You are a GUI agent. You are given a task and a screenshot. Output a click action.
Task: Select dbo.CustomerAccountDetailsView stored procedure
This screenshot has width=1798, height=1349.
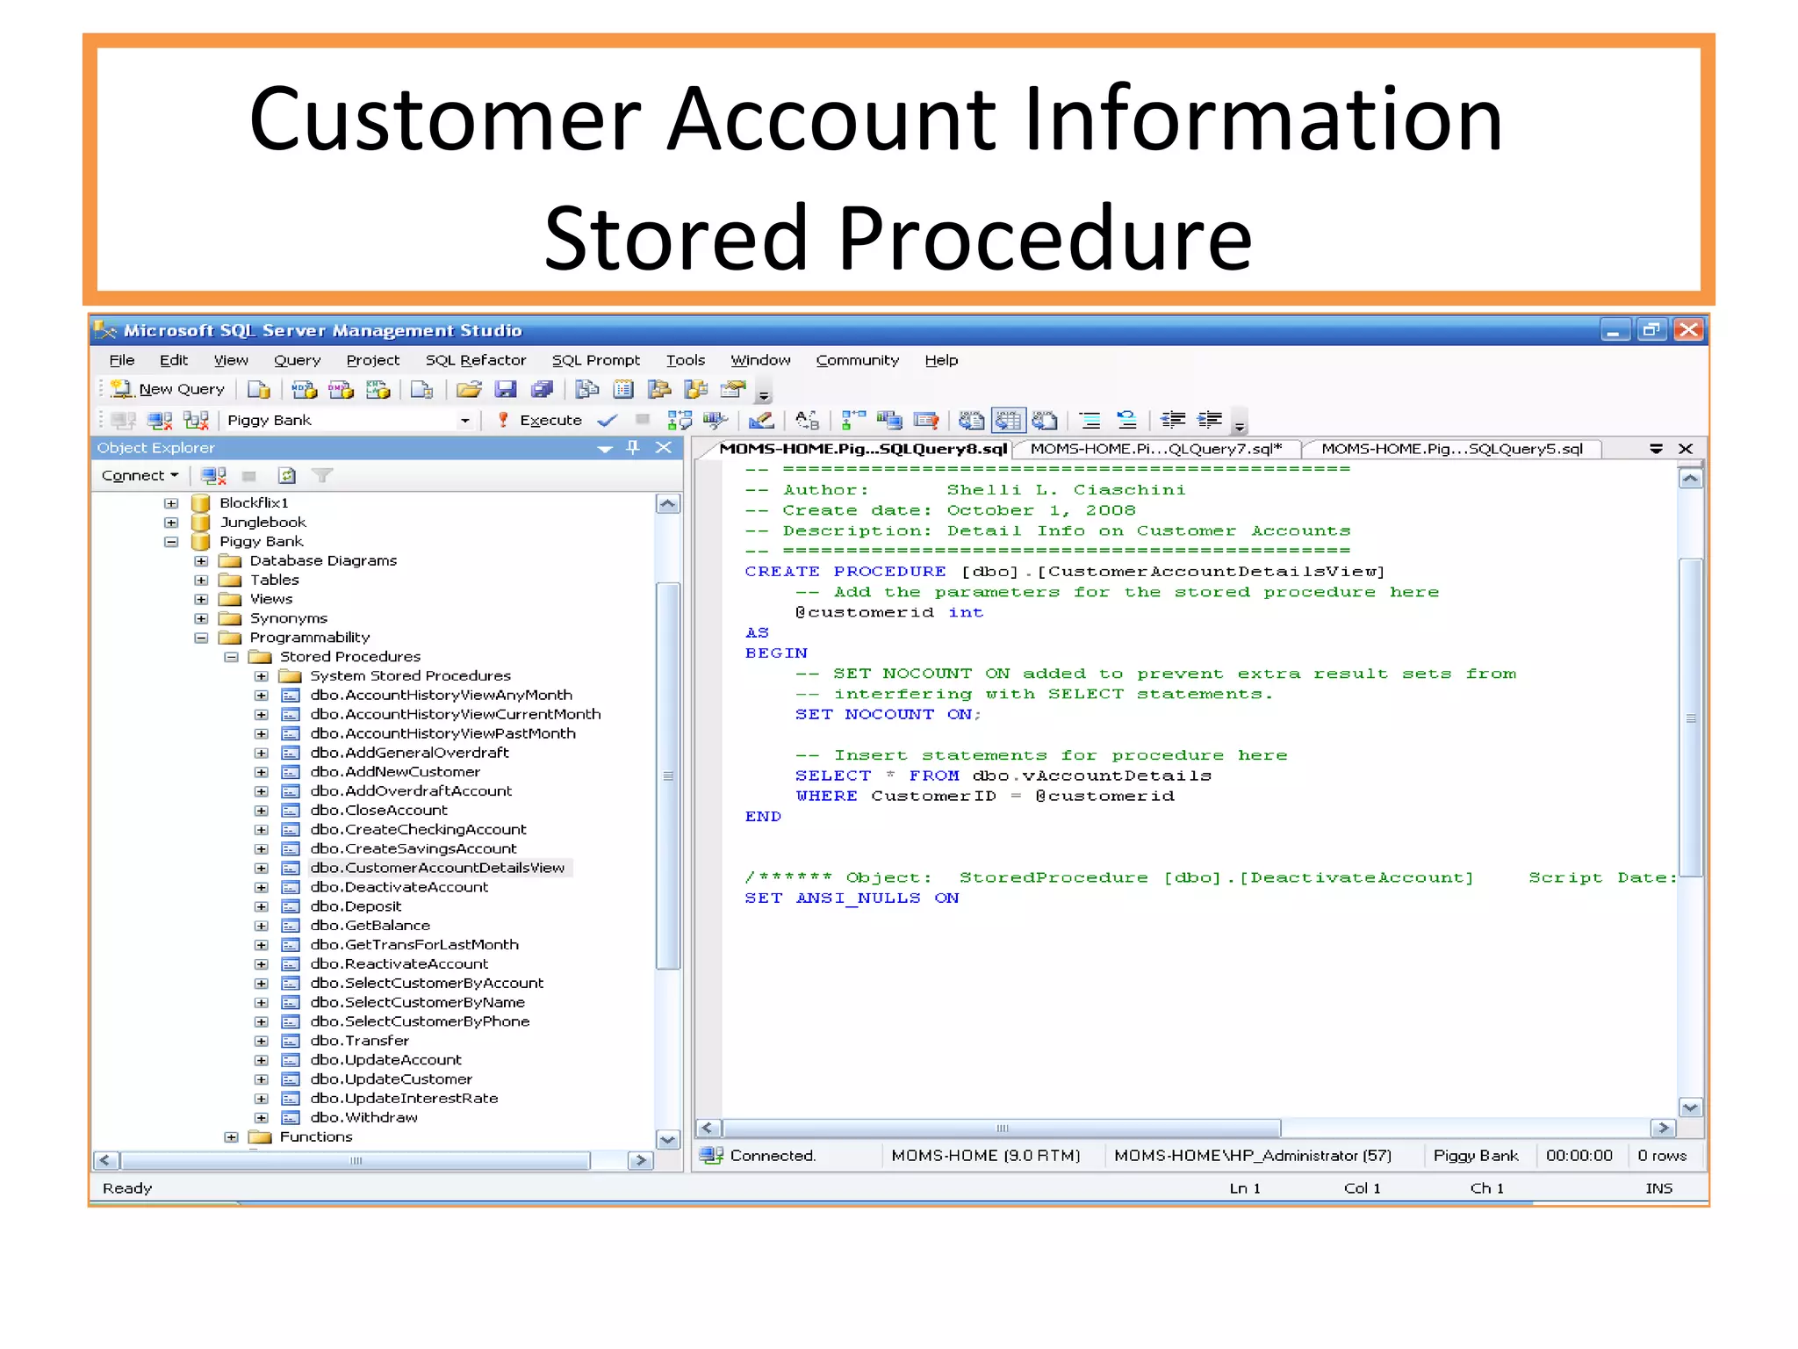click(437, 868)
